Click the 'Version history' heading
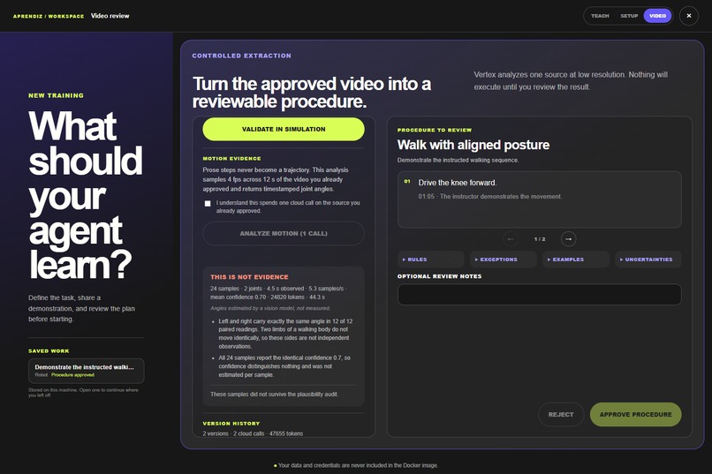Image resolution: width=712 pixels, height=474 pixels. [x=231, y=424]
